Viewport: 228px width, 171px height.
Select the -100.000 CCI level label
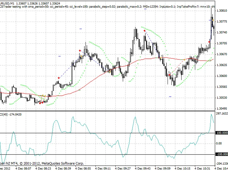tap(222, 154)
